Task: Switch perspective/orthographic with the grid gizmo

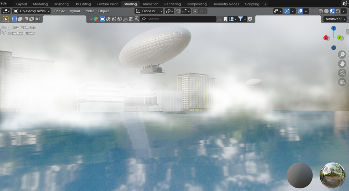Action: coord(342,82)
